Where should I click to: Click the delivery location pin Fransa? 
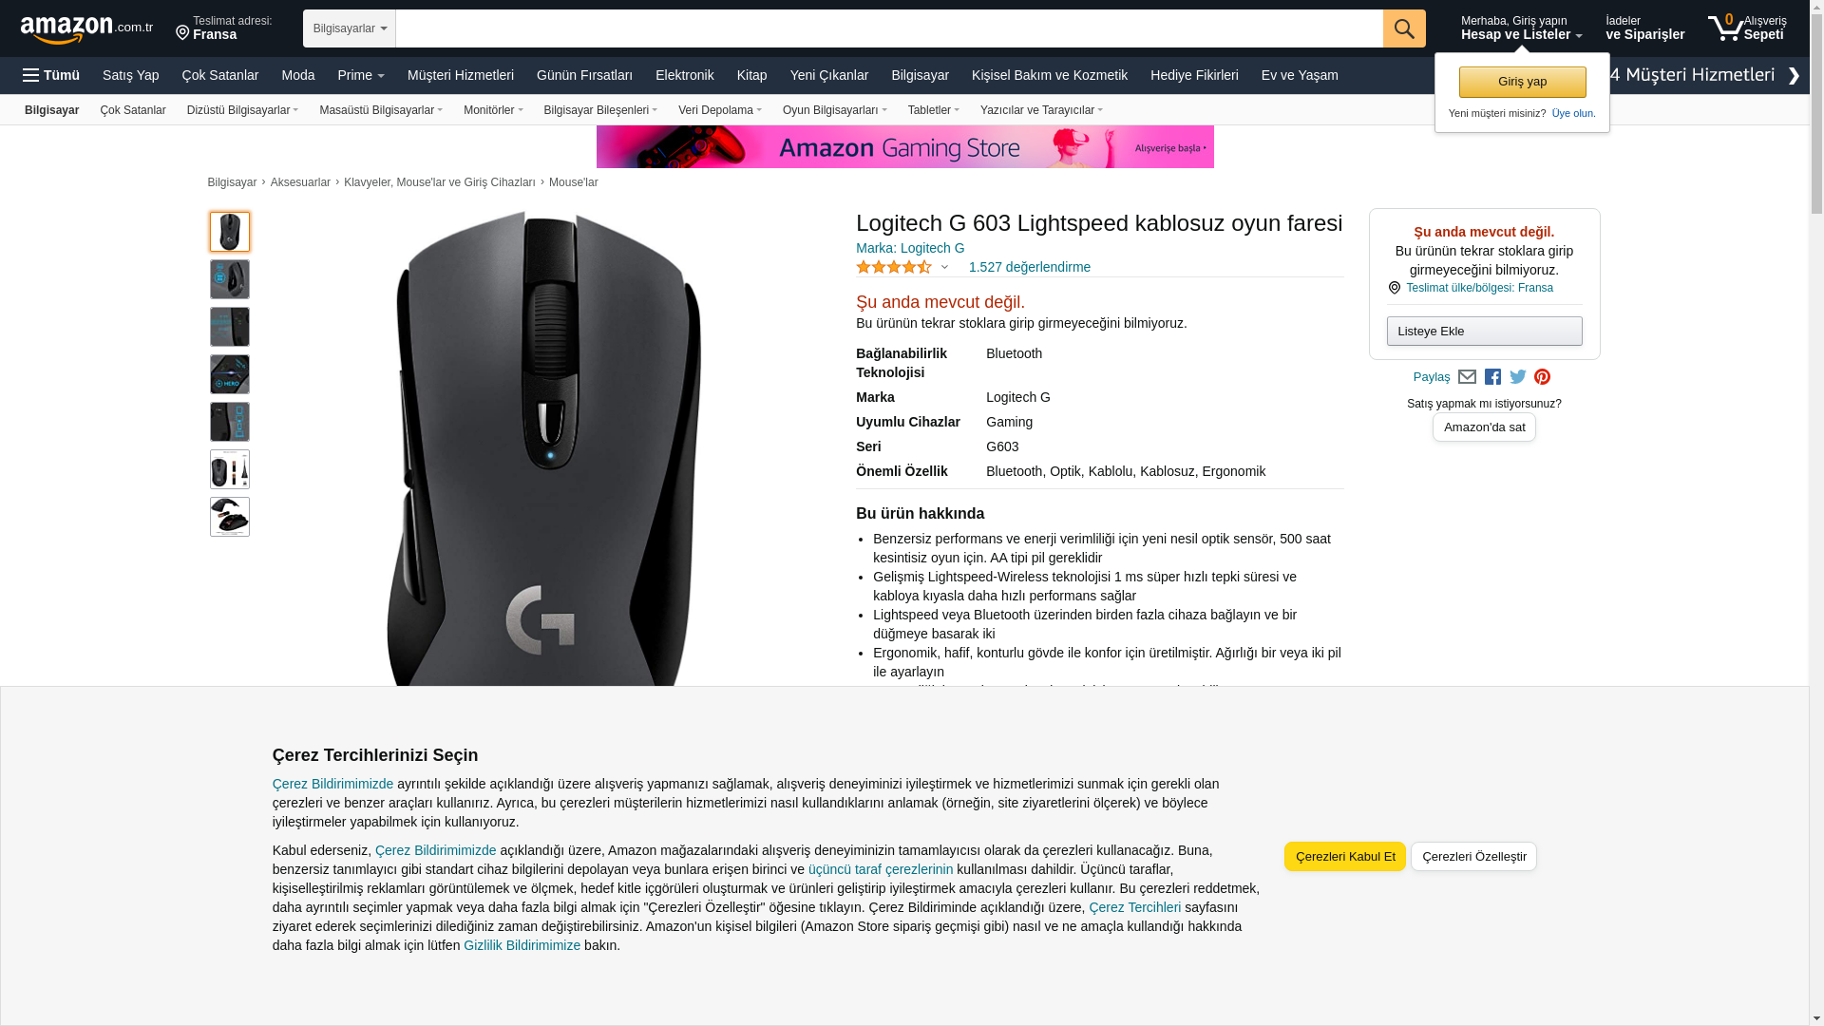tap(223, 28)
